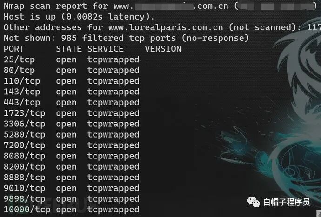Click the SERVICE column header
The width and height of the screenshot is (321, 217).
pos(106,49)
